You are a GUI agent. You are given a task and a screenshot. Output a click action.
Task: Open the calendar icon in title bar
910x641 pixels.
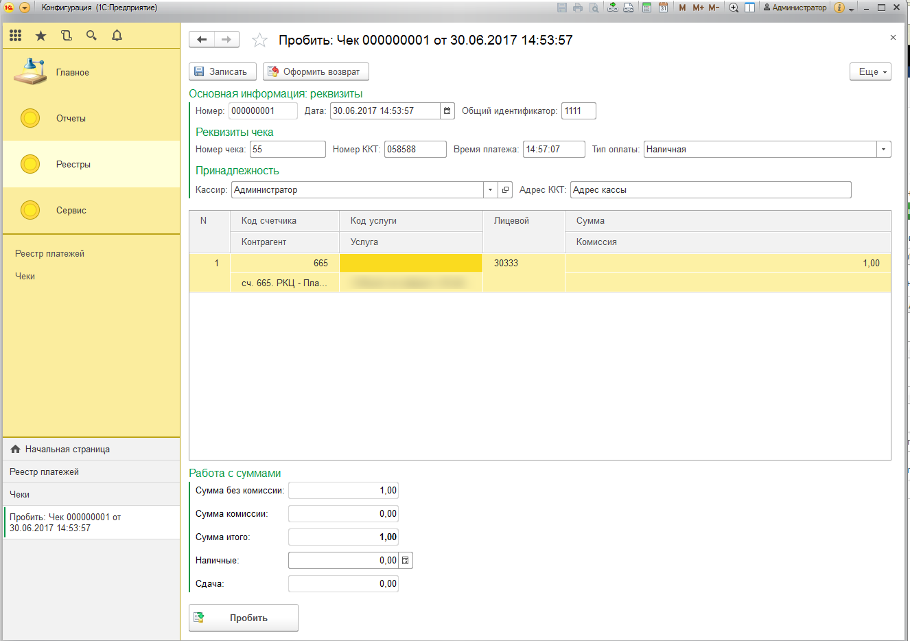[x=663, y=8]
